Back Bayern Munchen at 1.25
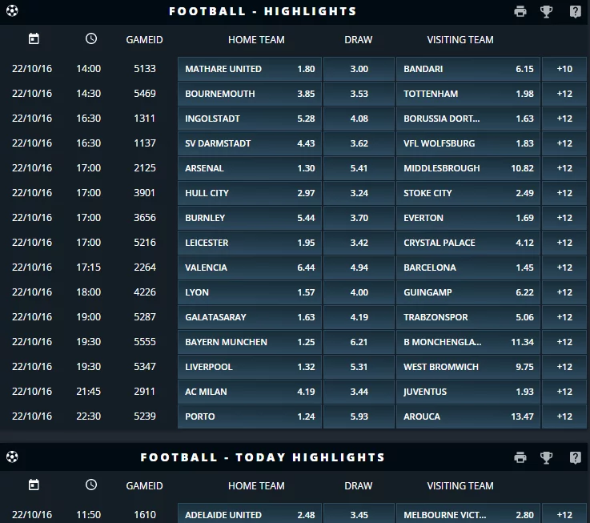590x523 pixels. tap(250, 342)
